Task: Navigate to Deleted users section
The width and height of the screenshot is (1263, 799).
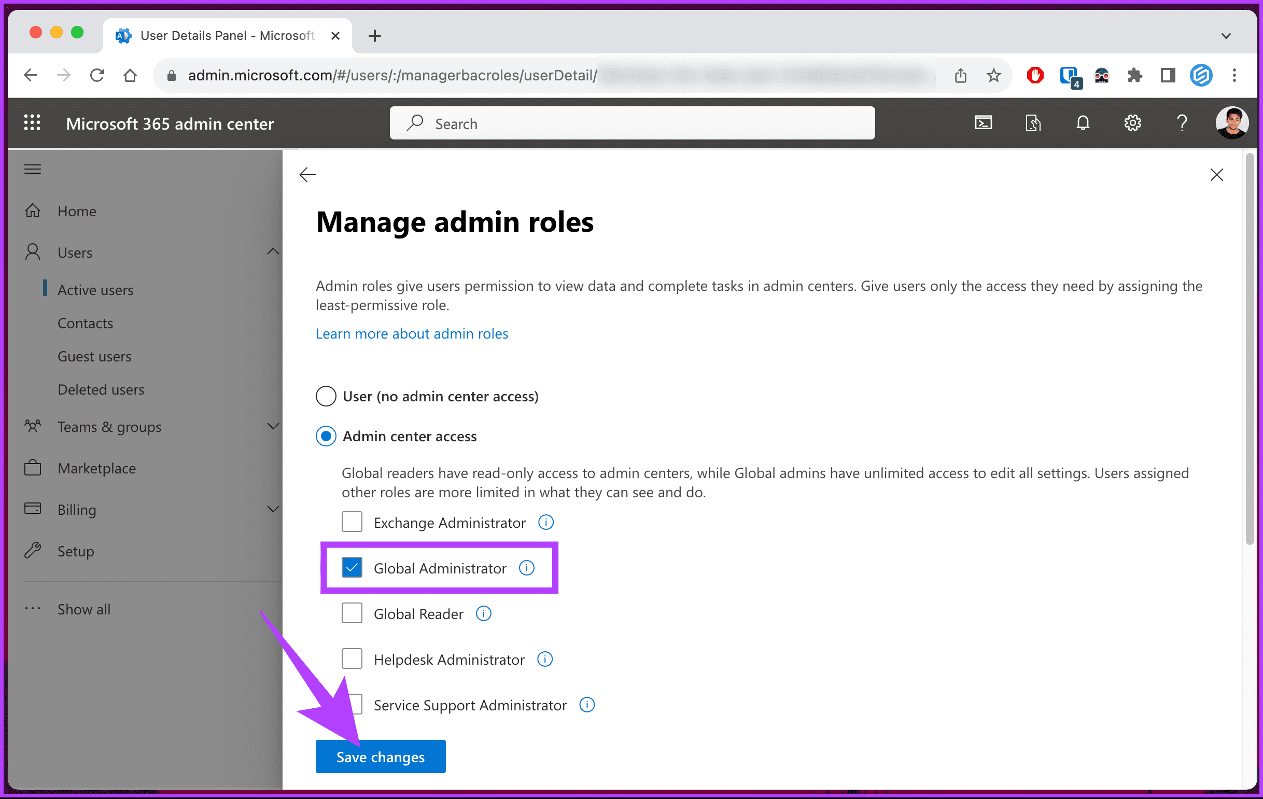Action: [101, 389]
